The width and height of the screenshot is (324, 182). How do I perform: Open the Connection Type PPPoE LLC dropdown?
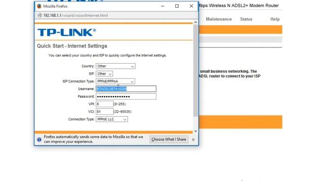pos(112,119)
